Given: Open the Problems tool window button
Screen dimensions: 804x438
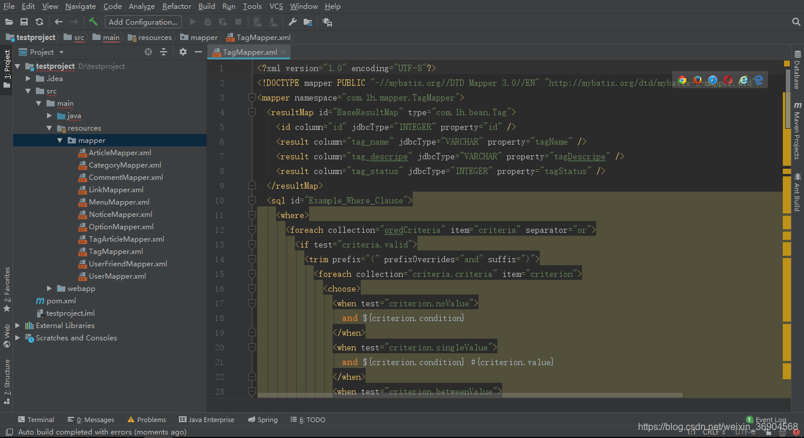Looking at the screenshot, I should pyautogui.click(x=147, y=420).
